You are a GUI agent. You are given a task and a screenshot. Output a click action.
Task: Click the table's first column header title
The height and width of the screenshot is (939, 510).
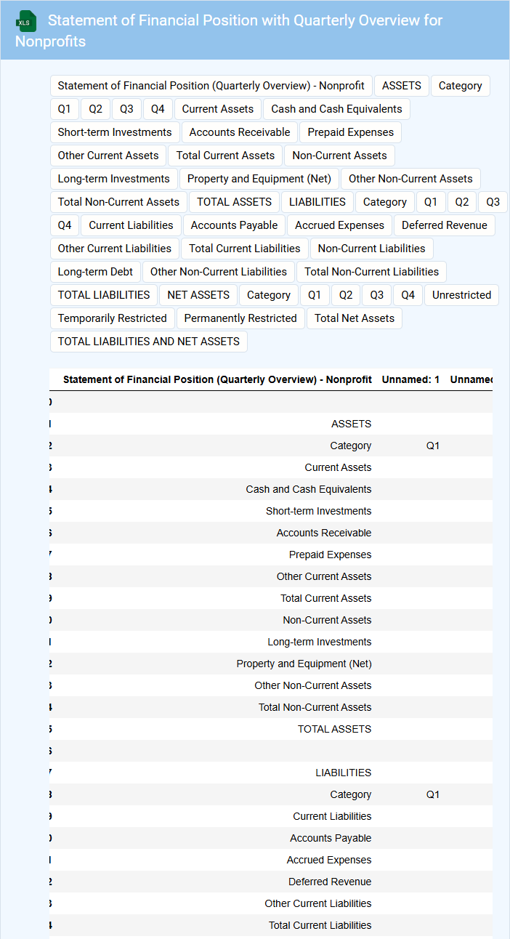click(x=217, y=379)
